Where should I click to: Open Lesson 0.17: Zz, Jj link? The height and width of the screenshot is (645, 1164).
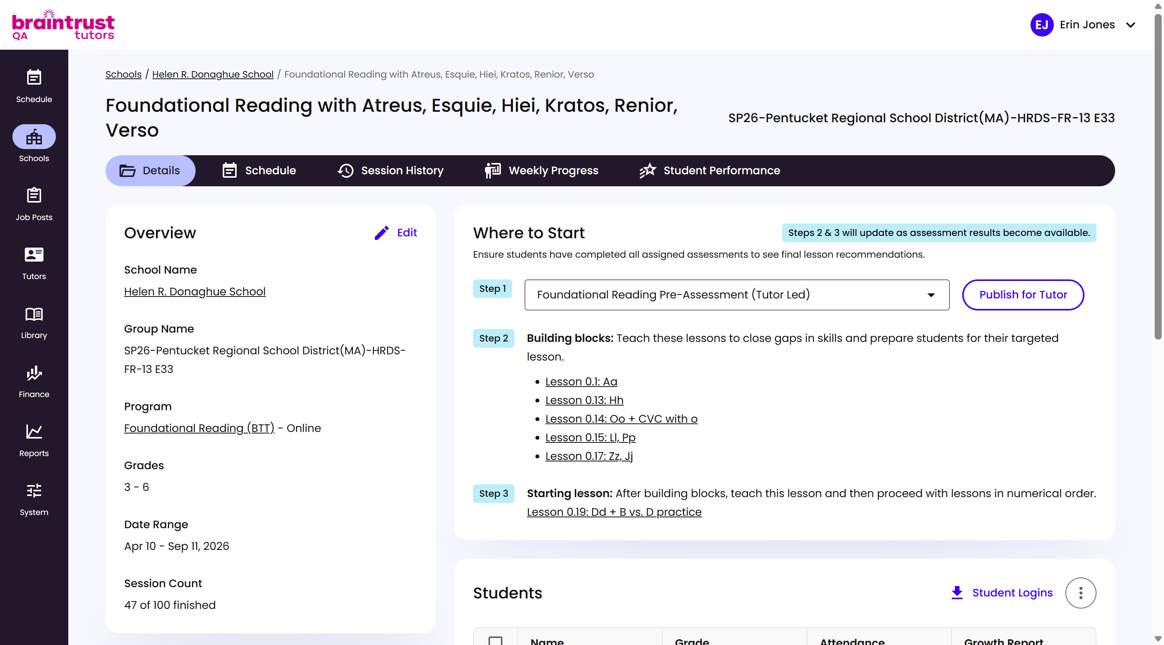(x=589, y=456)
